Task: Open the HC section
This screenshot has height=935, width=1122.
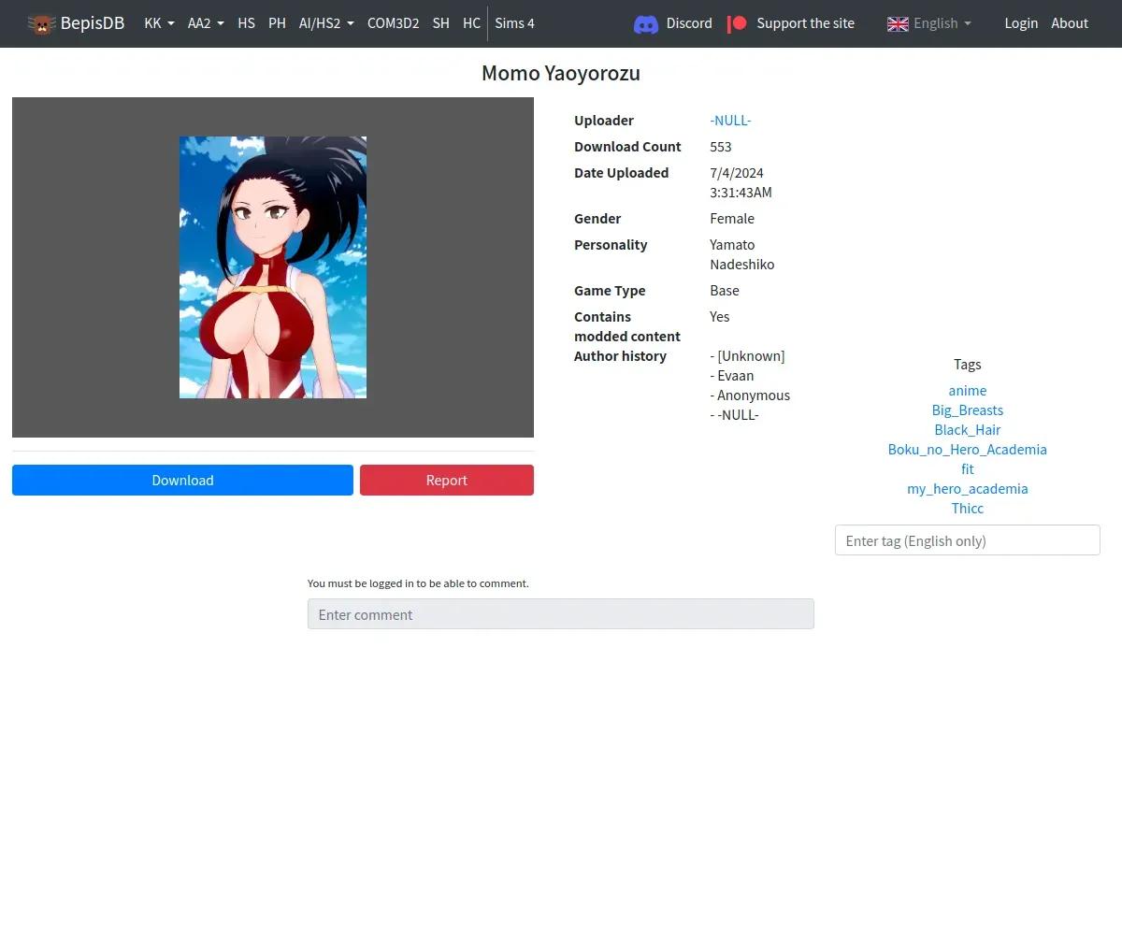Action: 472,23
